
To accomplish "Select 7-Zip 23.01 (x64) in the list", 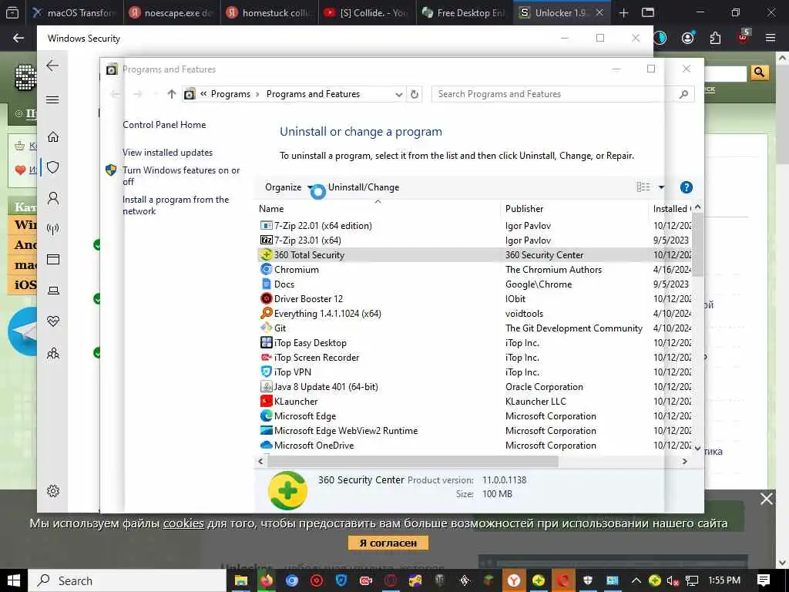I will [x=307, y=240].
